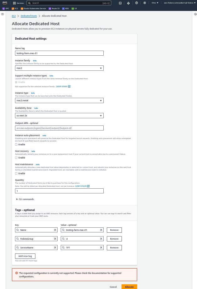Open the hamburger side navigation menu
Screen dimensions: 197x289
3,14
